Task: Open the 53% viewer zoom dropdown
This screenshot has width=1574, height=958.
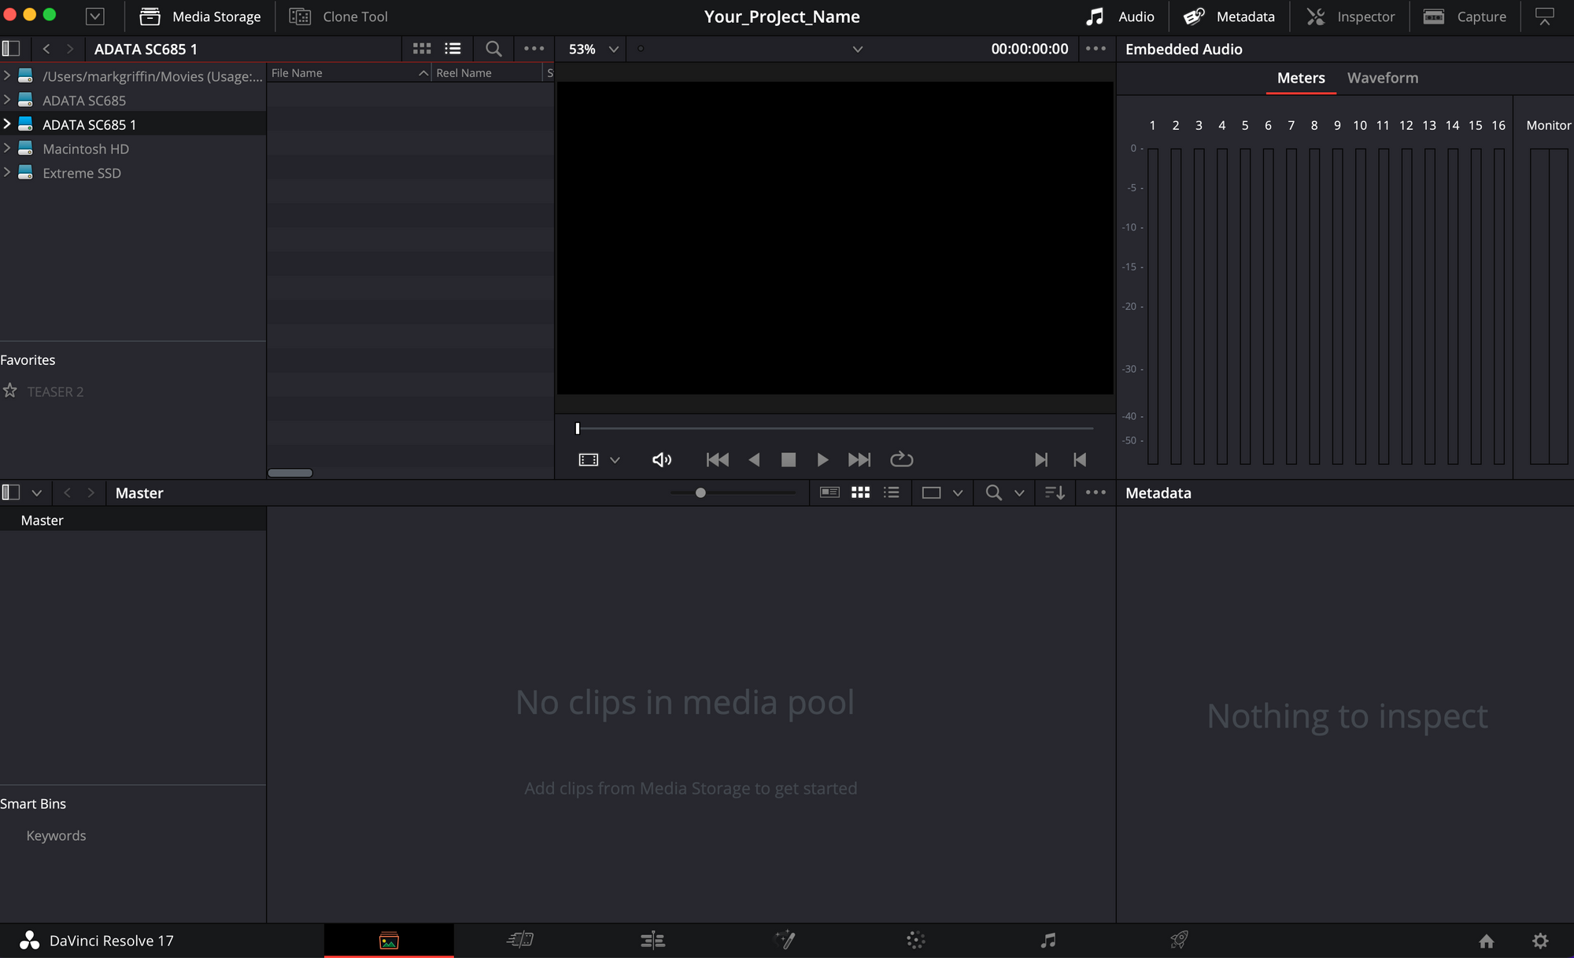Action: 593,49
